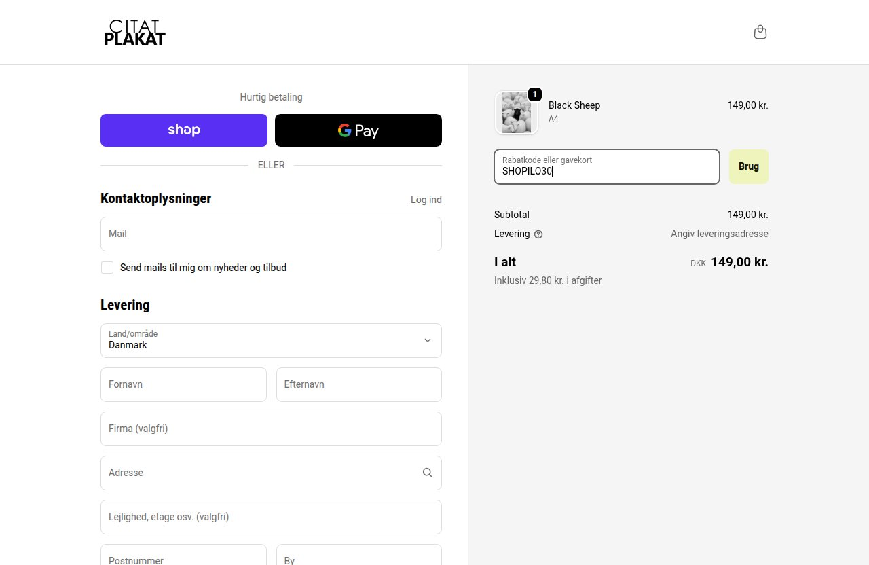Open the Land/område country dropdown

271,340
